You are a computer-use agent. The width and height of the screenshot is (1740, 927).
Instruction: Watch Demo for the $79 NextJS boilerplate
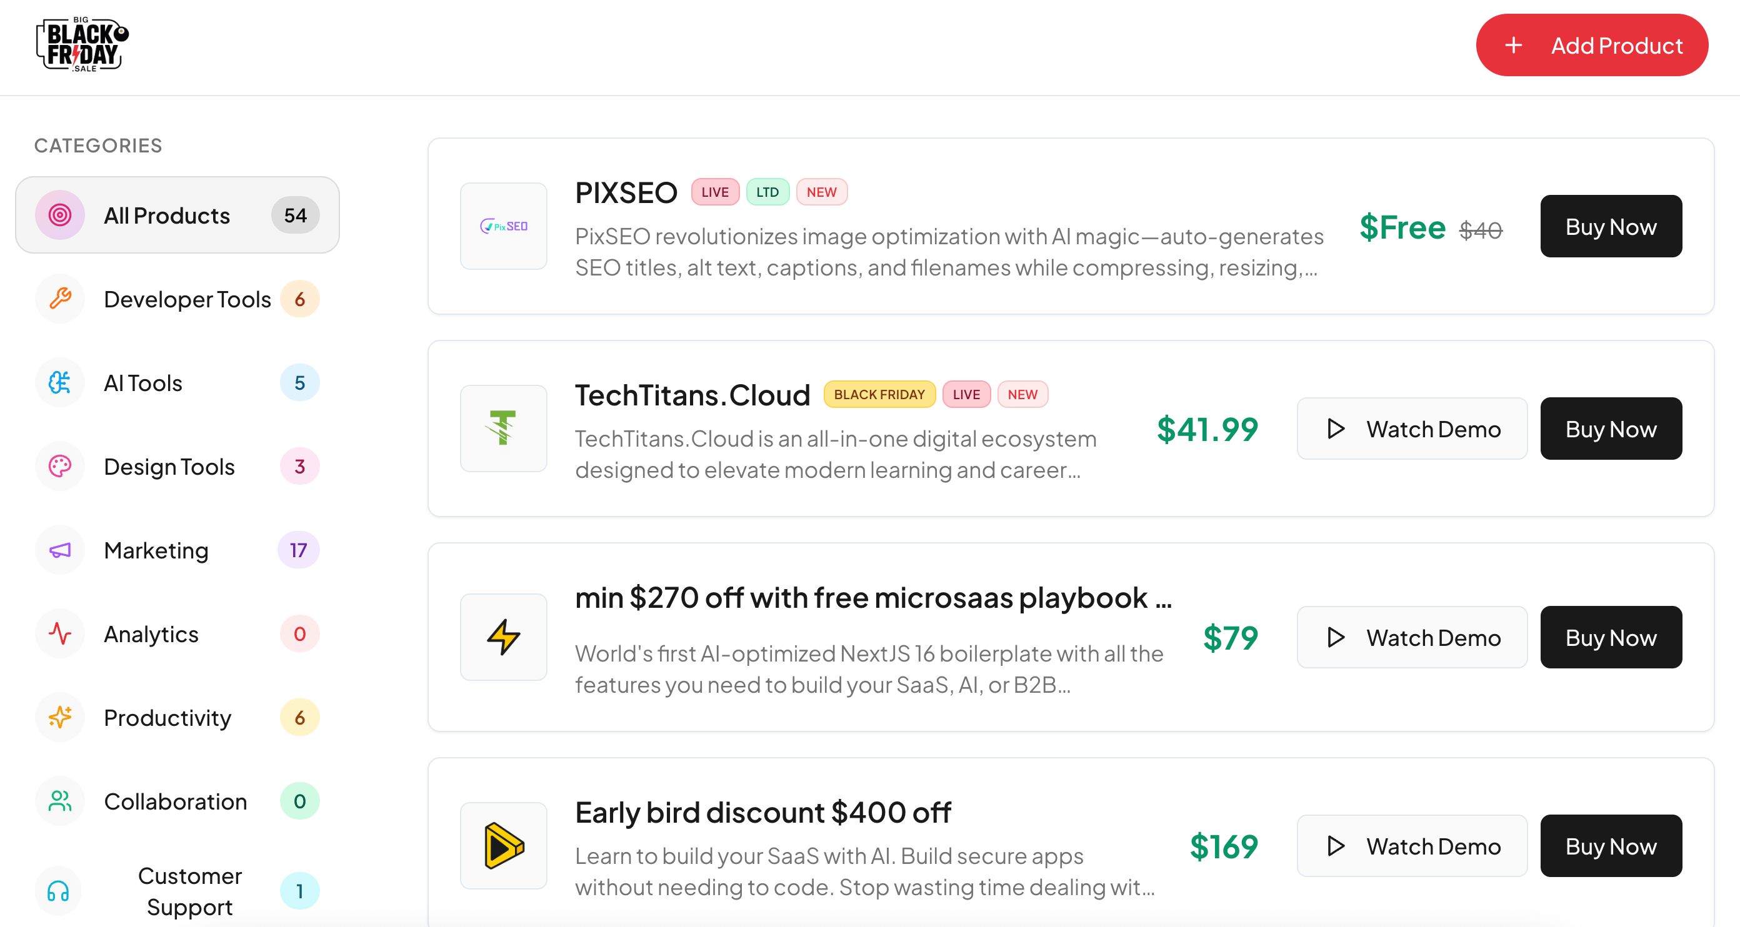tap(1412, 637)
